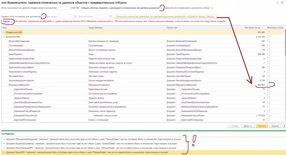Check the include box for ЛистокНетрудоспособности
This screenshot has height=155, width=286.
point(268,80)
